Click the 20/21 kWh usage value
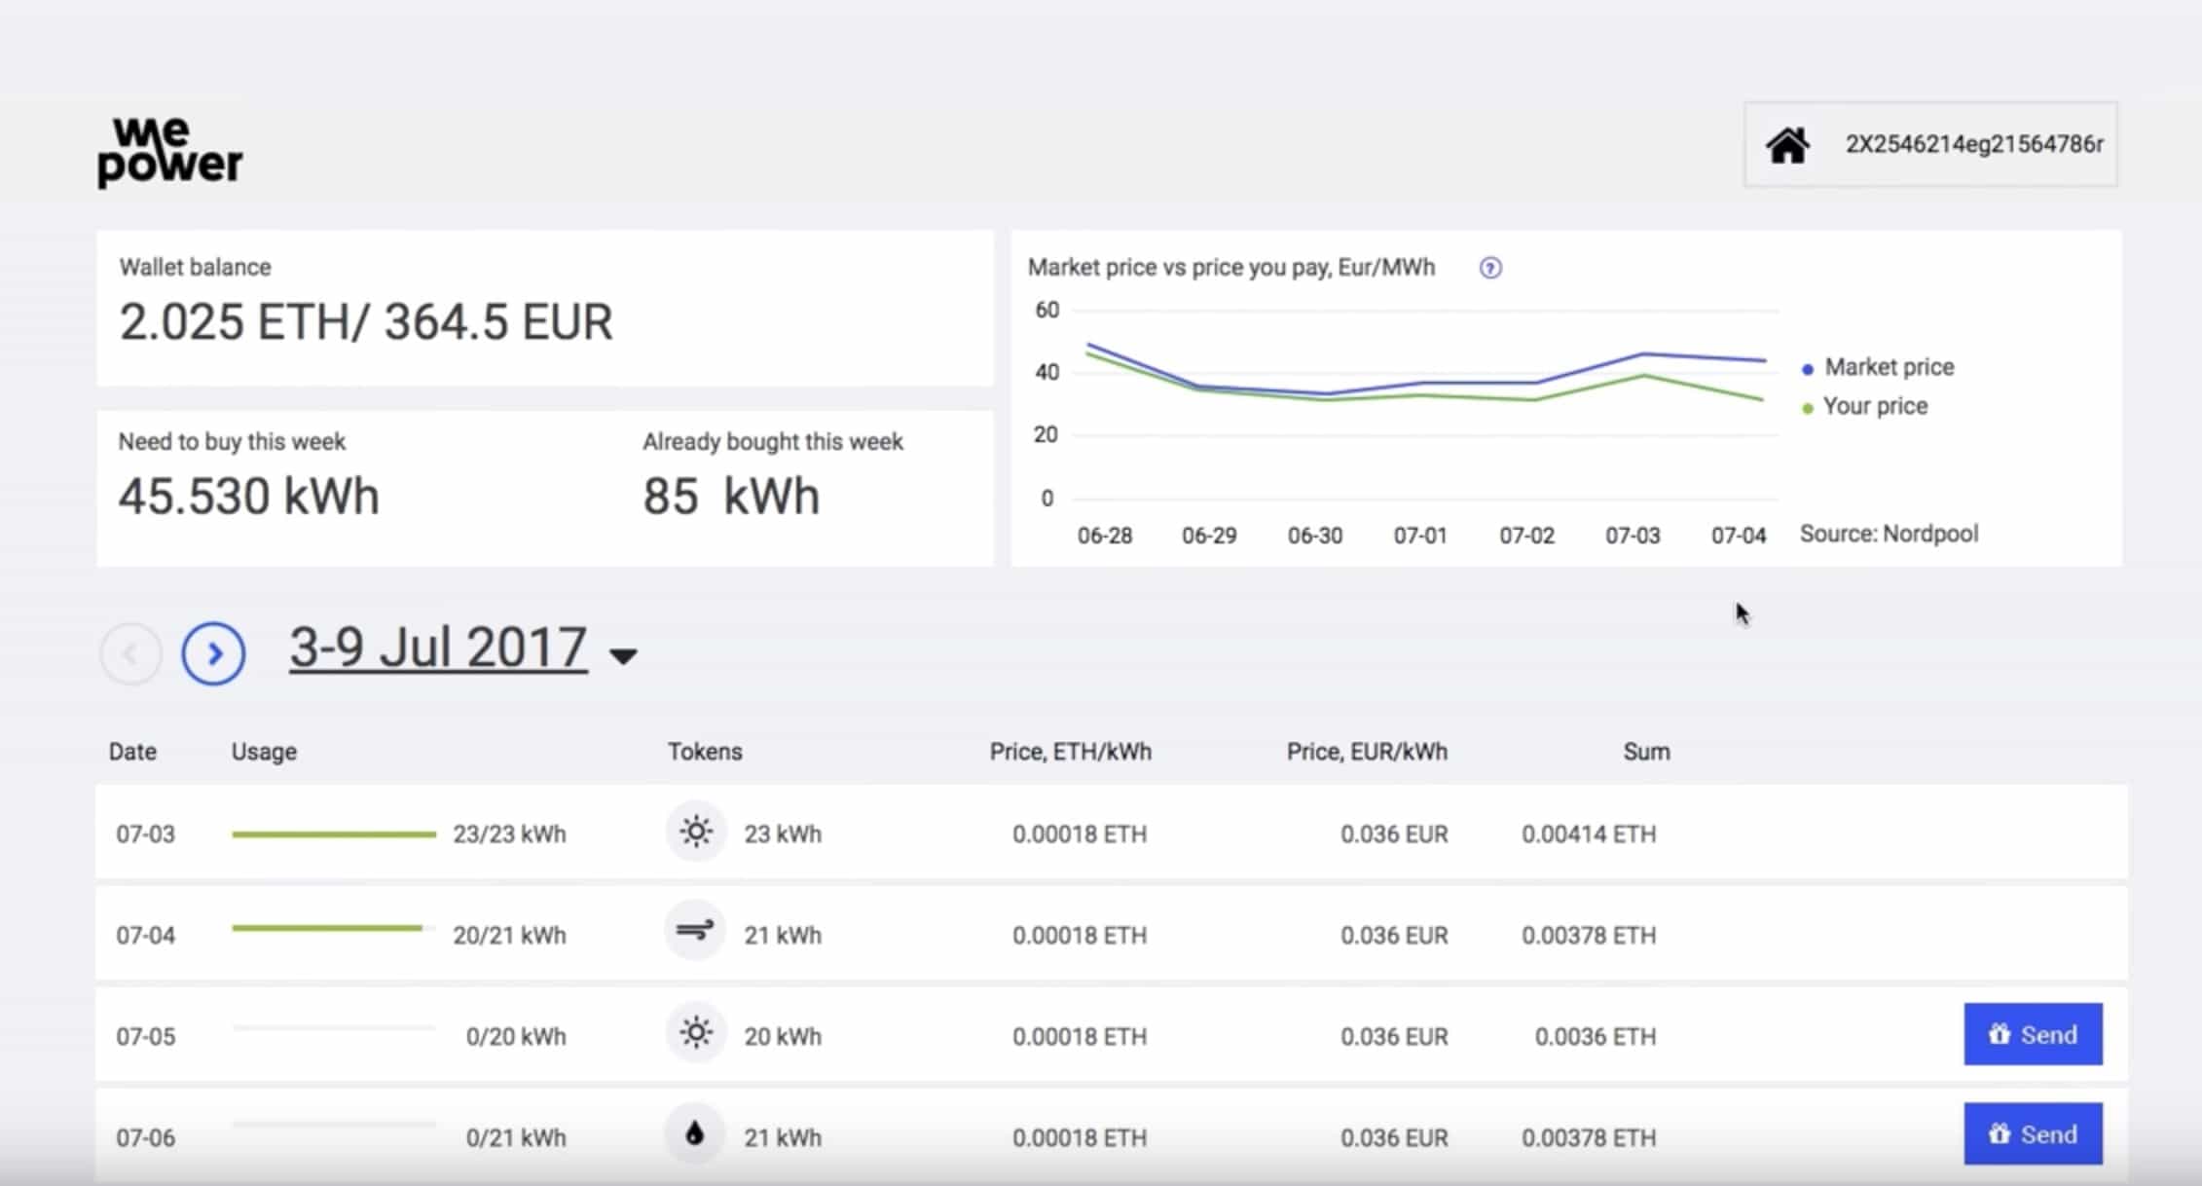The width and height of the screenshot is (2202, 1186). click(x=509, y=936)
